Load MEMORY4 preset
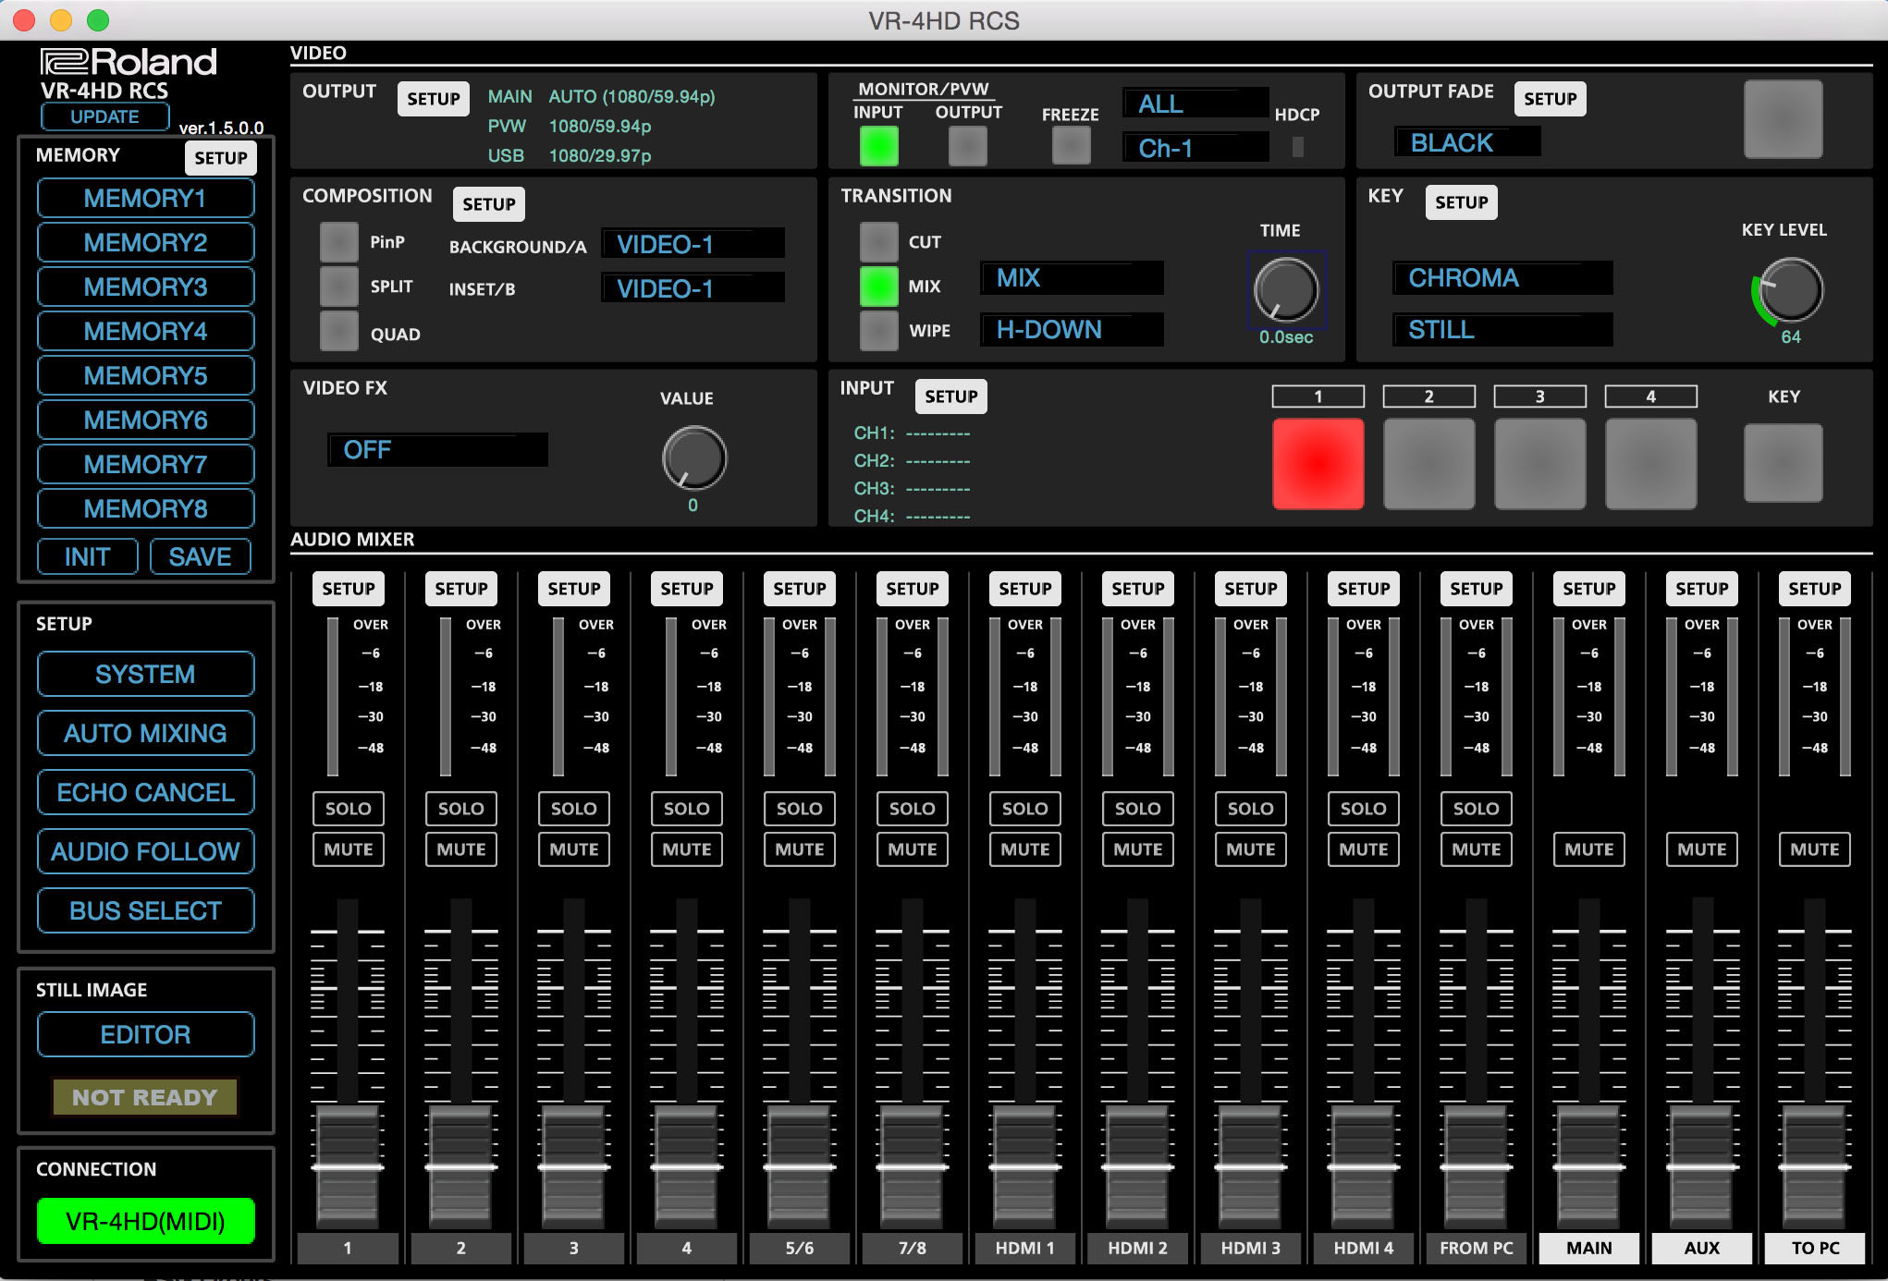1888x1281 pixels. [145, 331]
